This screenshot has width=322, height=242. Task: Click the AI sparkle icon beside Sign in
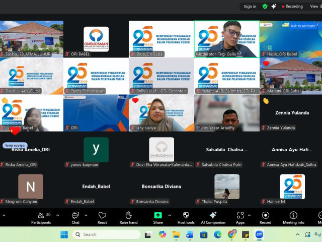(274, 7)
